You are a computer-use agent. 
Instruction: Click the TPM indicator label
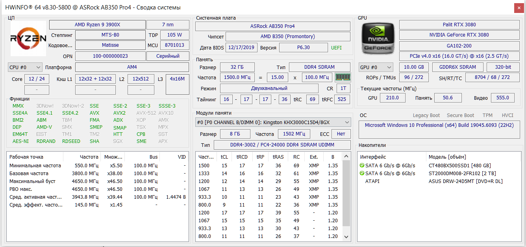point(487,115)
